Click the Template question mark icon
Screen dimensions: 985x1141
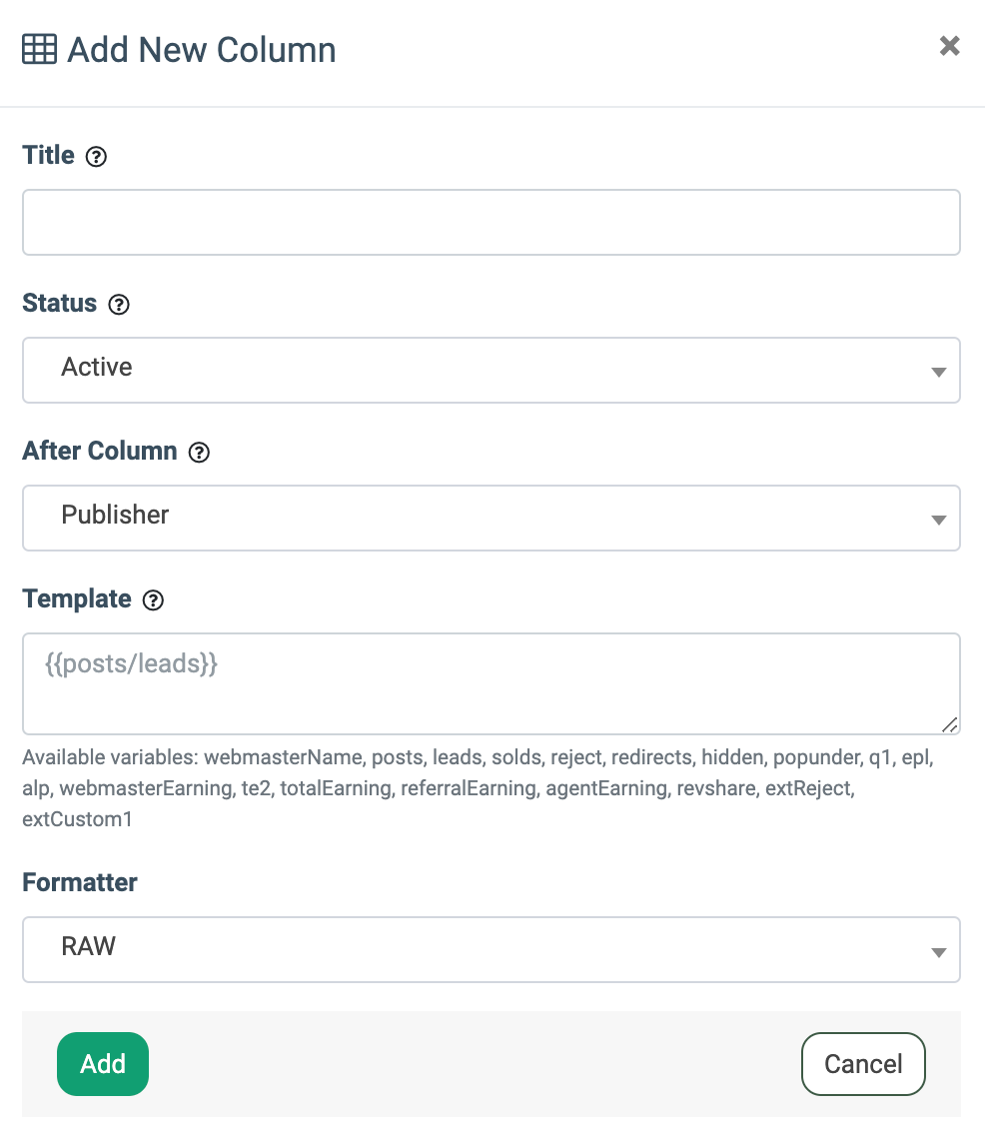pyautogui.click(x=153, y=600)
